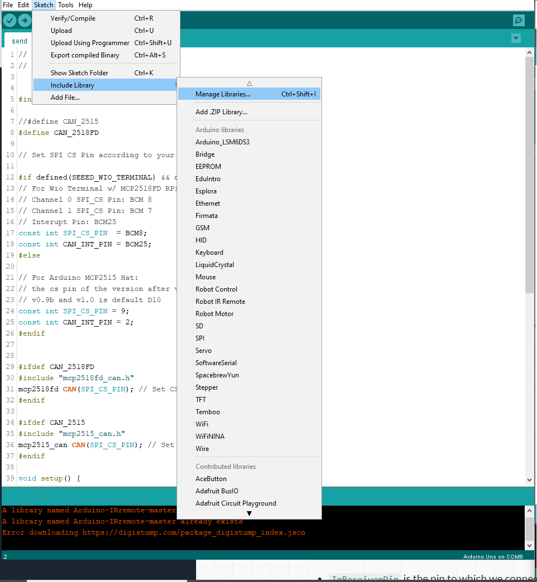Select Export compiled Binary menu entry
The image size is (537, 582).
[x=85, y=55]
